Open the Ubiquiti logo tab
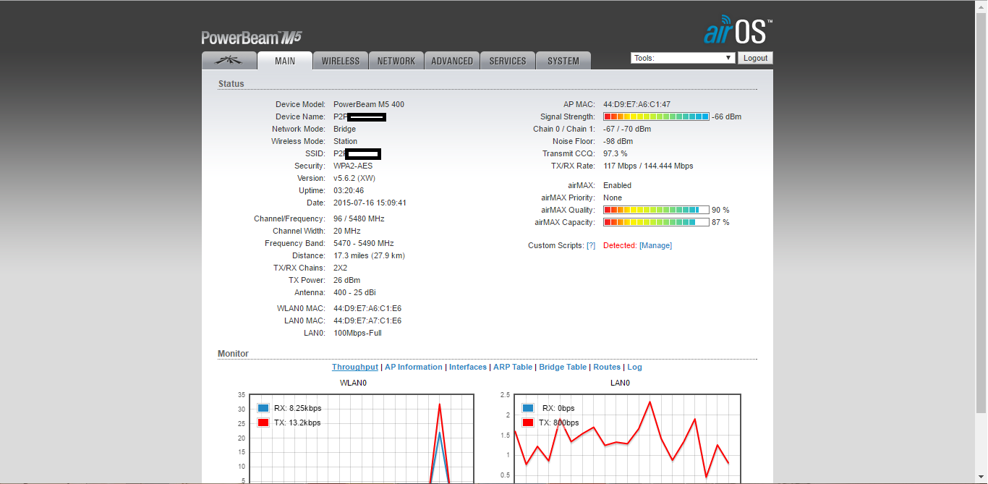The image size is (988, 484). click(229, 61)
